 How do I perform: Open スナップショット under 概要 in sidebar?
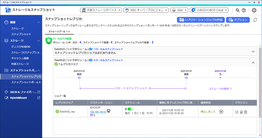(x=21, y=34)
